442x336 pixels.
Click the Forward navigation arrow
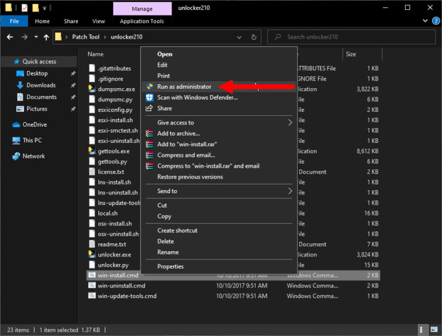tap(25, 37)
